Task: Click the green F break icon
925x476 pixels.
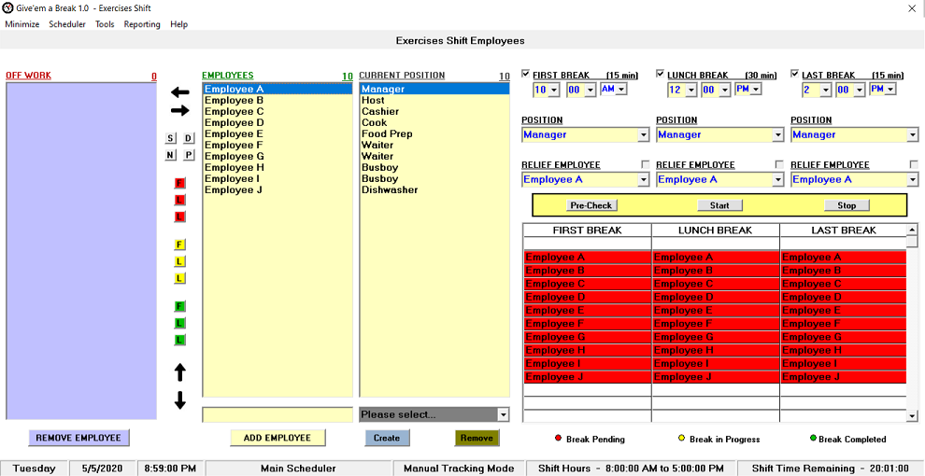Action: pyautogui.click(x=180, y=306)
